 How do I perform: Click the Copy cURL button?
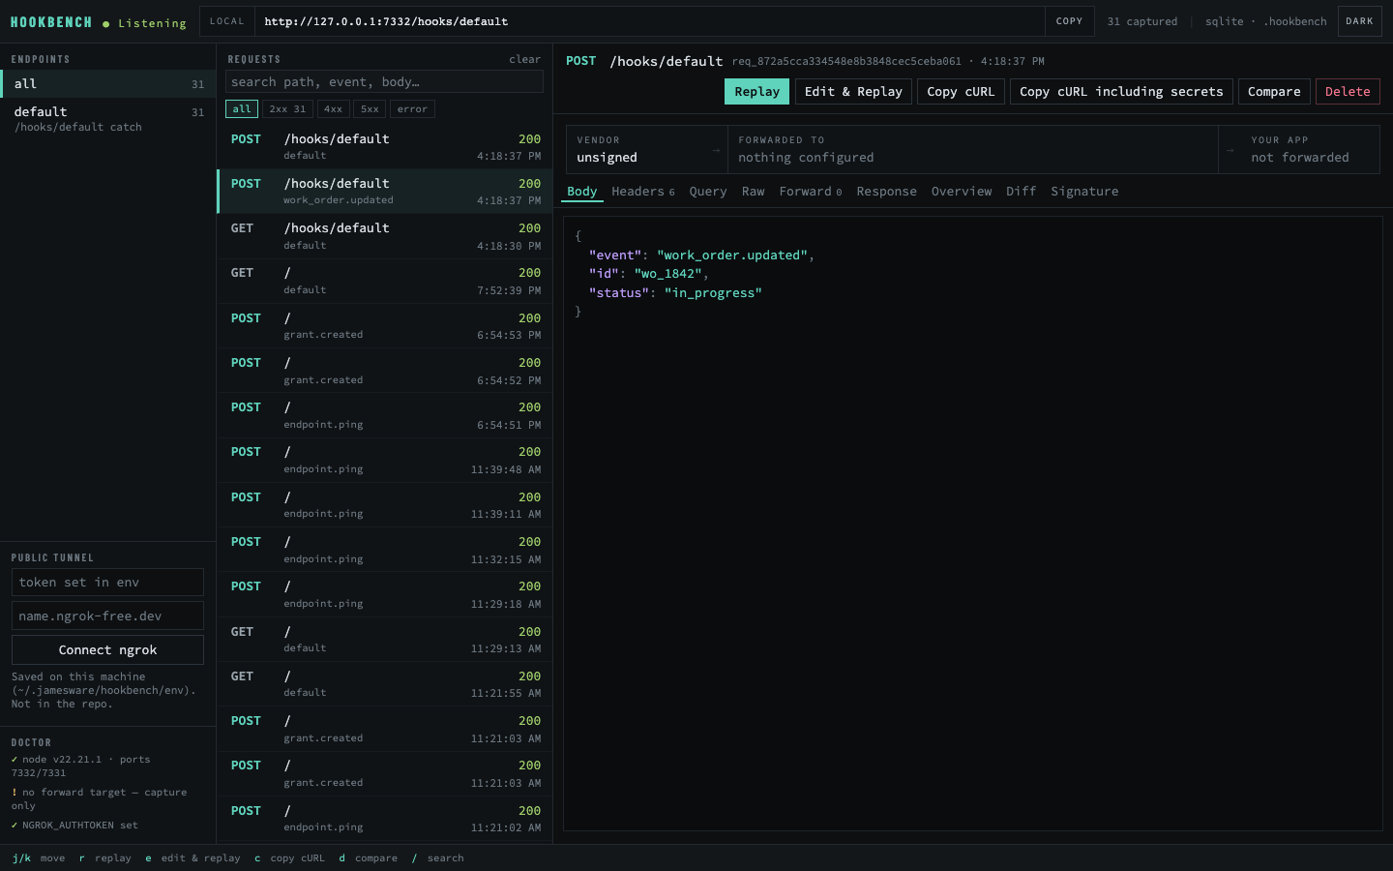[x=961, y=92]
